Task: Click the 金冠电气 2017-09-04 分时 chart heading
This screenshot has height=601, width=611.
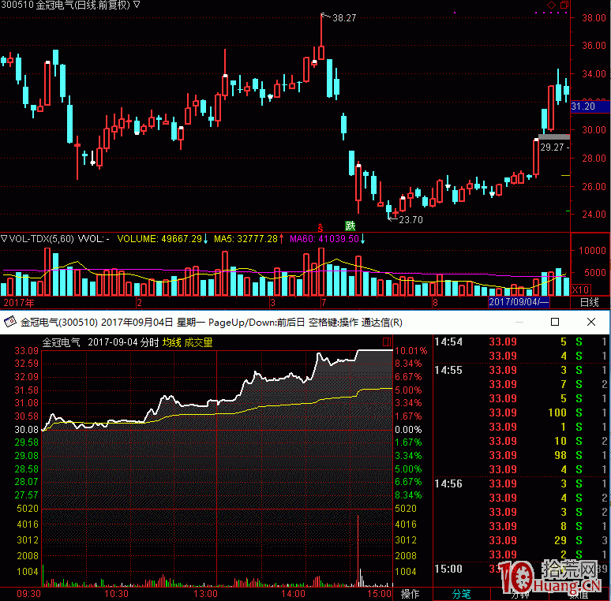Action: coord(100,342)
